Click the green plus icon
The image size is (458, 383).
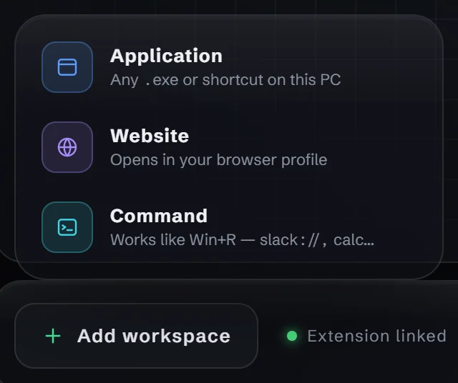tap(53, 336)
